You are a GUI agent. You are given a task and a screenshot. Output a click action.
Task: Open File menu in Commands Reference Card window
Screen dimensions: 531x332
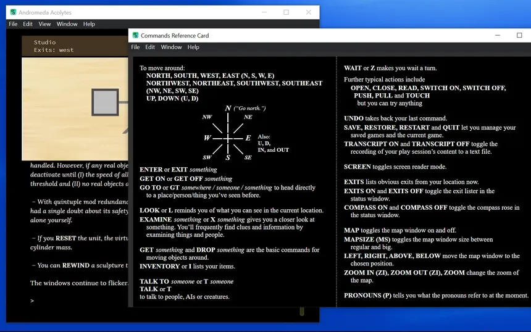(135, 47)
